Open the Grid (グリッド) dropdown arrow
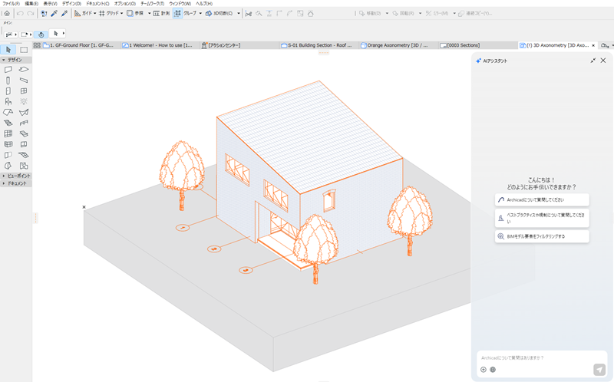The width and height of the screenshot is (614, 382). (122, 13)
